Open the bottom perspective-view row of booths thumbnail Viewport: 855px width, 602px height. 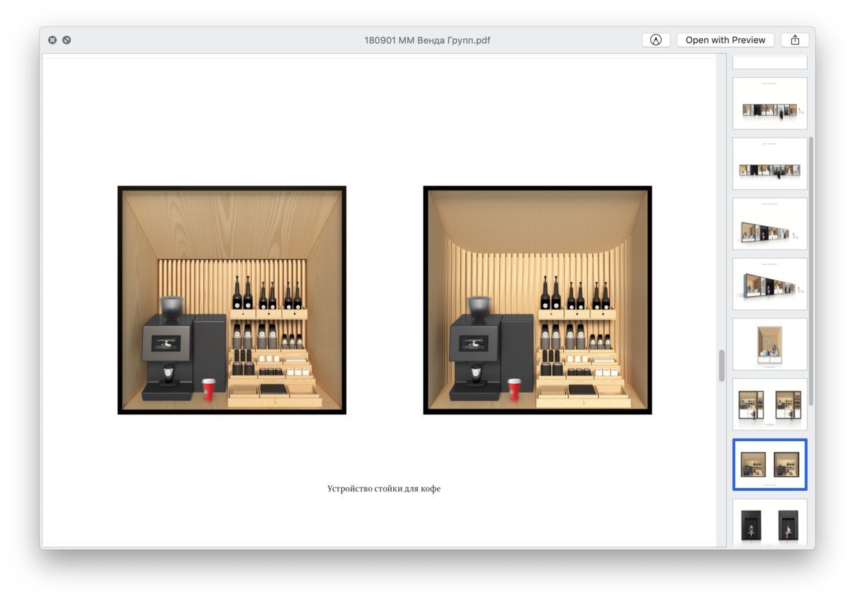click(769, 284)
